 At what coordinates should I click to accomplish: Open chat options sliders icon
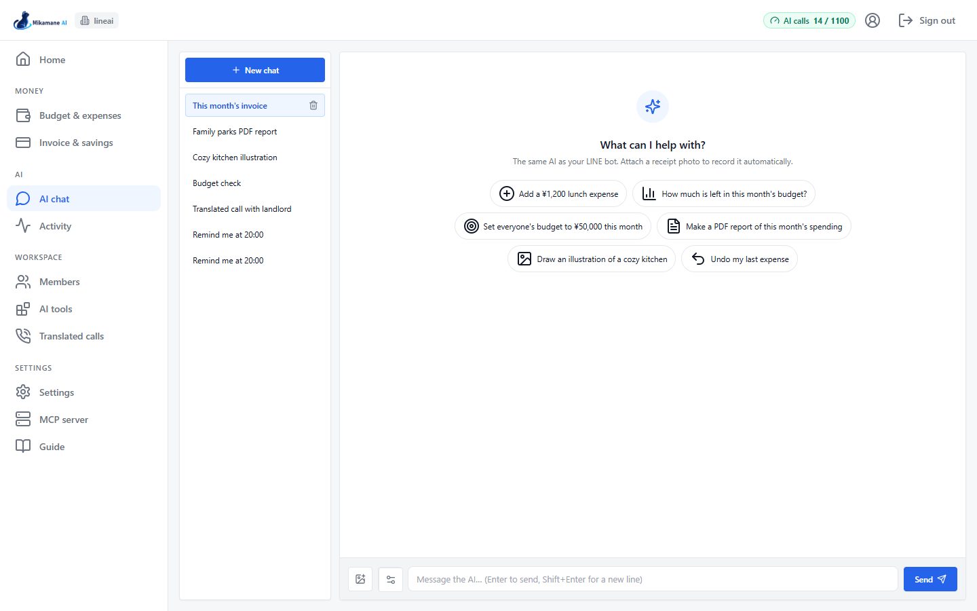[391, 579]
